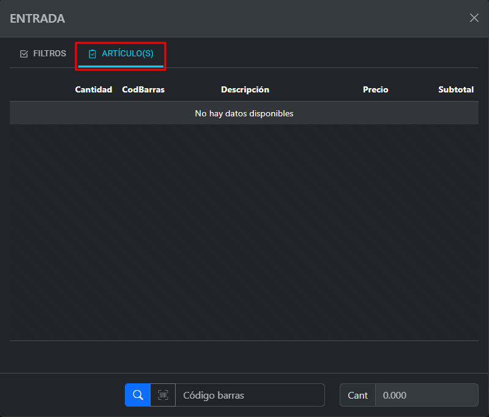Click the checkbox icon beside FILTROS
The image size is (489, 417).
point(24,54)
